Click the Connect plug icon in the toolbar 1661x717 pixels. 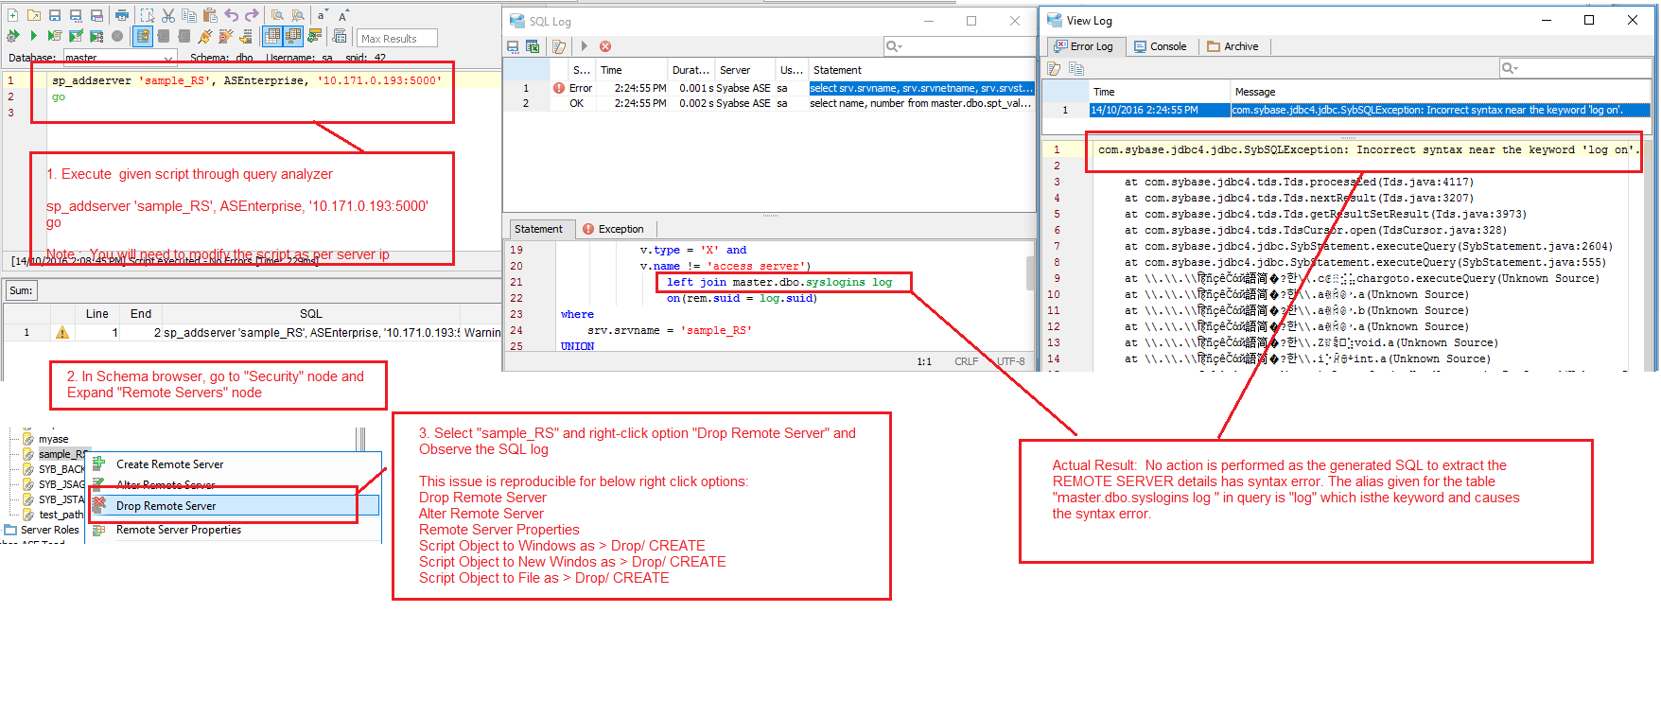[205, 36]
